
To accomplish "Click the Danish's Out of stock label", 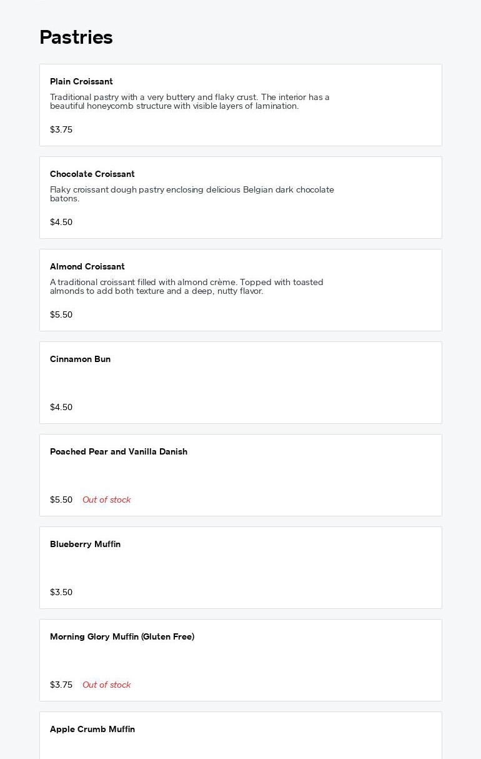I will pyautogui.click(x=106, y=500).
